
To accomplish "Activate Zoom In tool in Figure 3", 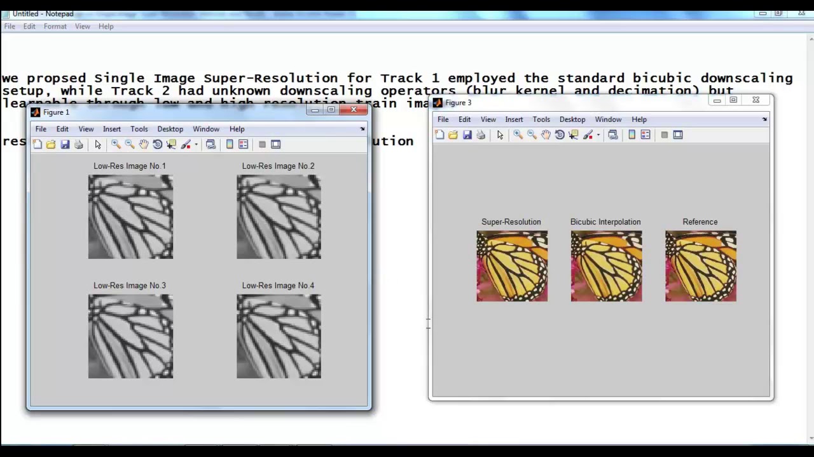I will pyautogui.click(x=518, y=135).
